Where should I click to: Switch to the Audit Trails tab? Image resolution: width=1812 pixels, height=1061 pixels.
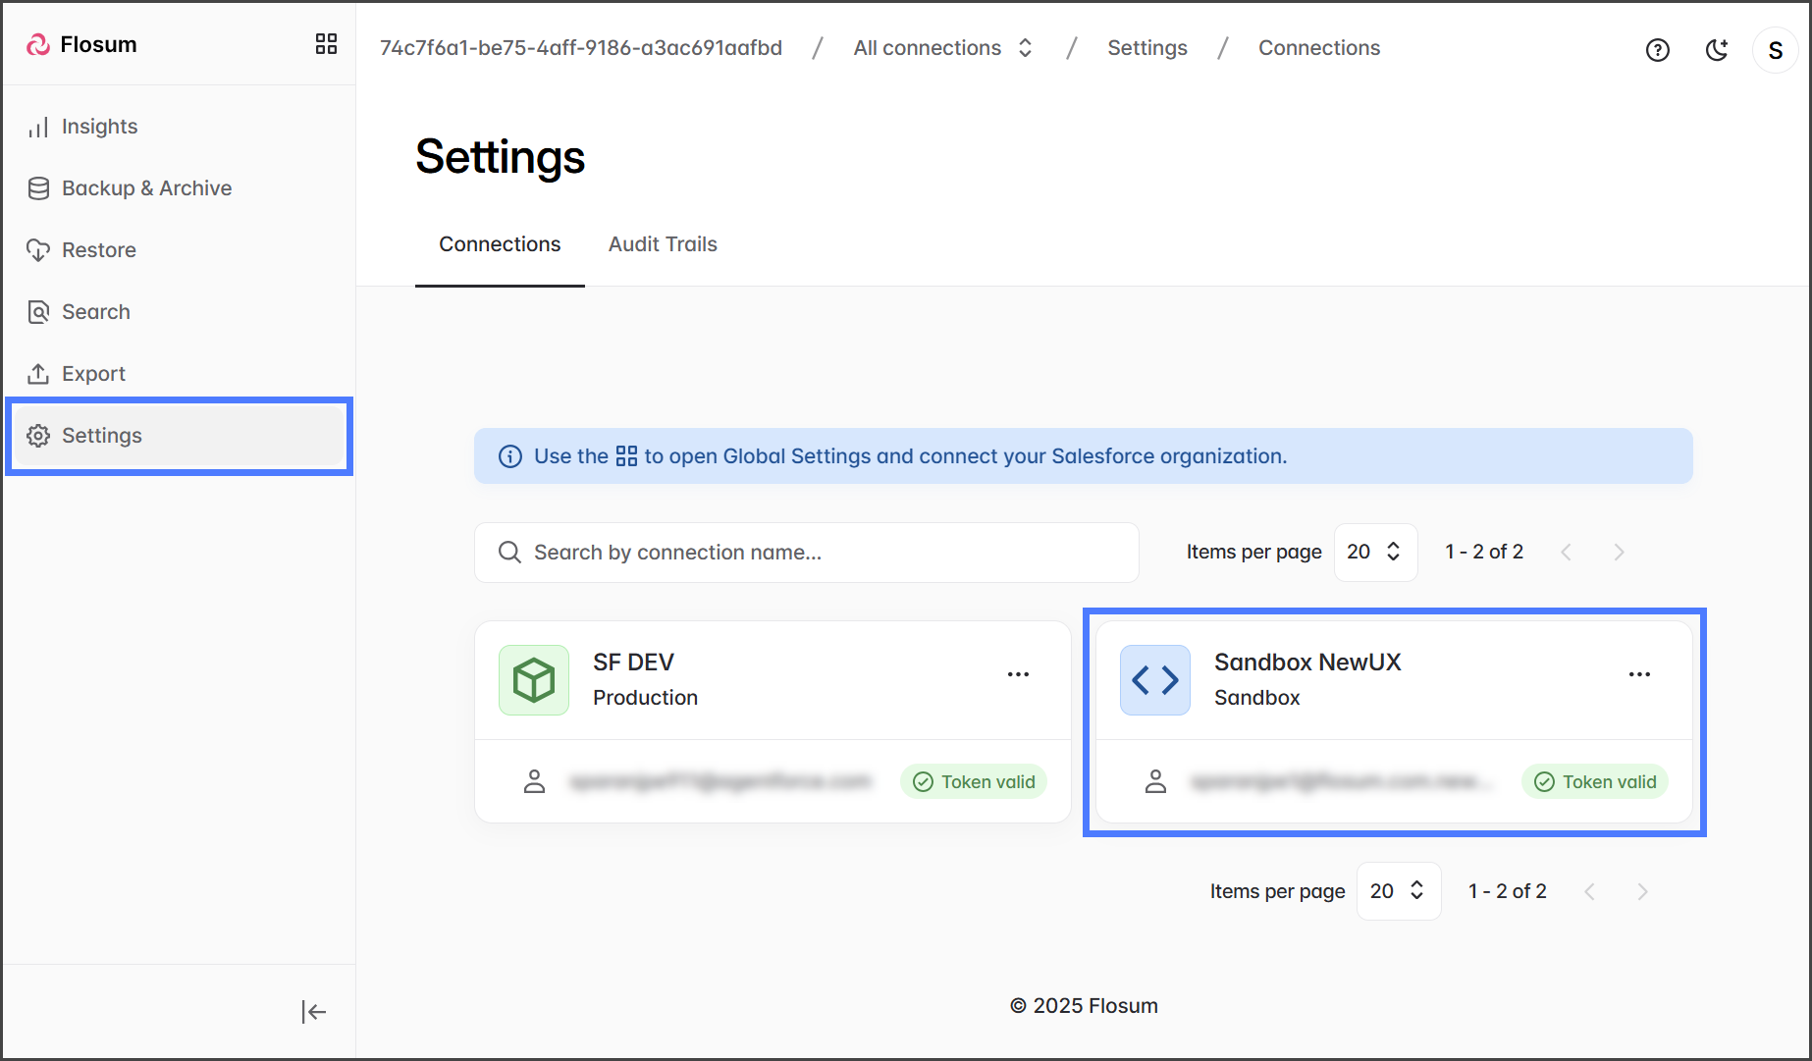click(663, 244)
